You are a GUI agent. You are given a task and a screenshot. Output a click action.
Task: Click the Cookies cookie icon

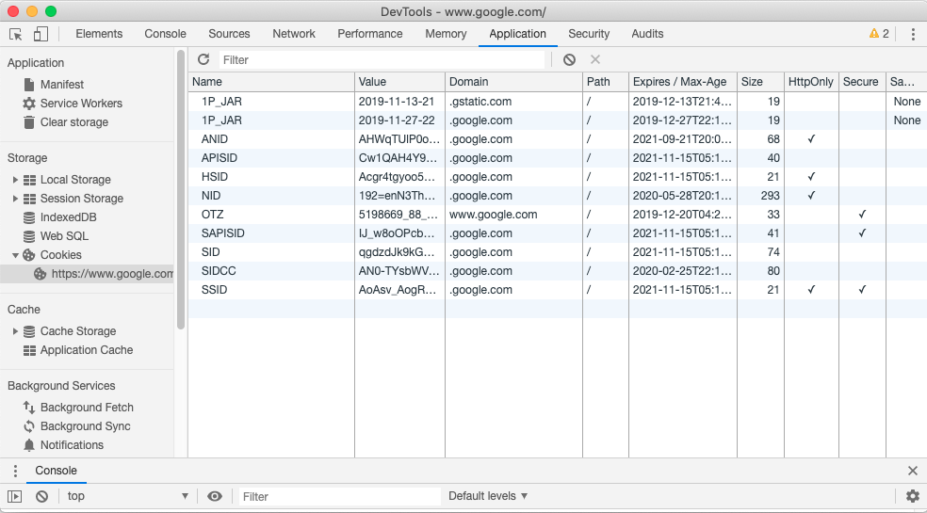(x=29, y=255)
